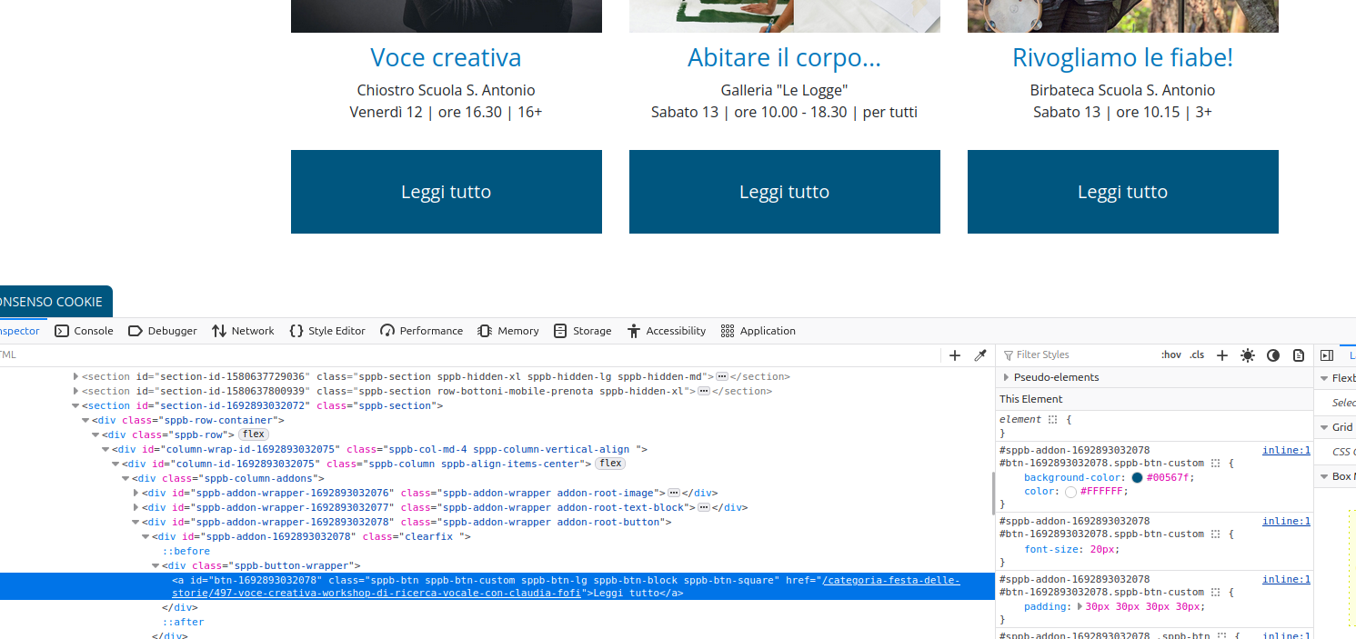Open the Console tab

point(84,331)
